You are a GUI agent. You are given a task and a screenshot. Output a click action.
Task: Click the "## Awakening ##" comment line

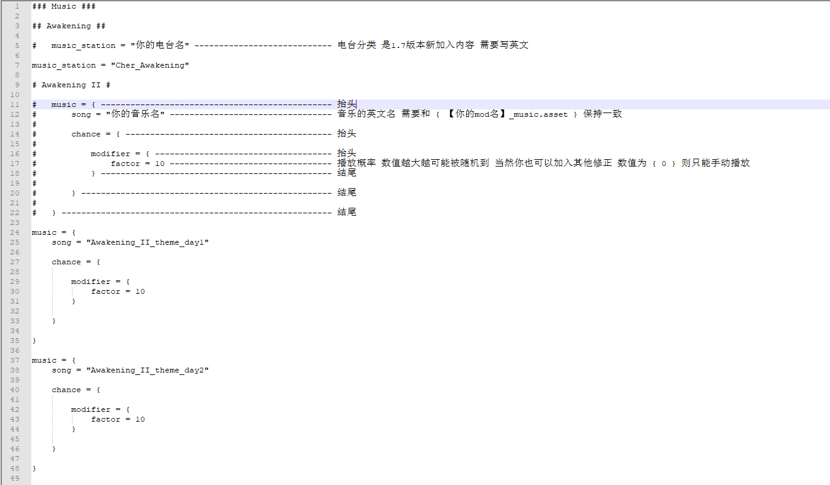(x=68, y=26)
